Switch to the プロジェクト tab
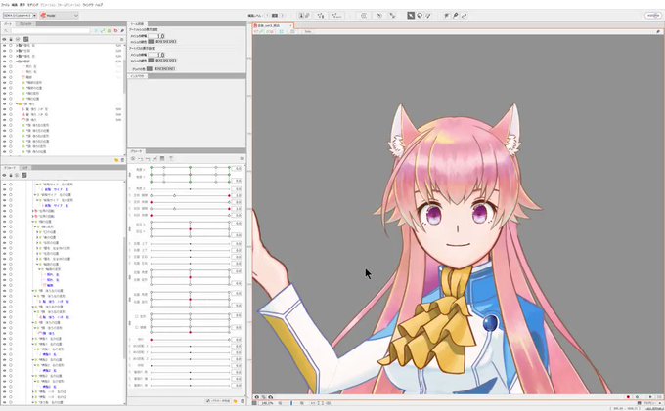Viewport: 665px width, 411px height. pyautogui.click(x=25, y=24)
